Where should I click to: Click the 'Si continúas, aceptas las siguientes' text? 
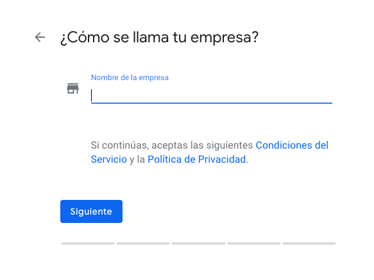[x=172, y=145]
